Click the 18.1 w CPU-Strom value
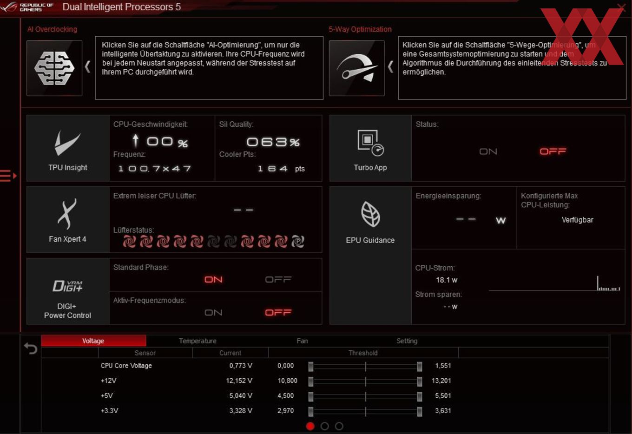This screenshot has width=632, height=434. [447, 280]
